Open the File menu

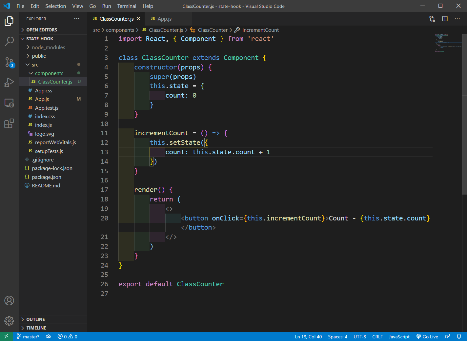(x=20, y=6)
